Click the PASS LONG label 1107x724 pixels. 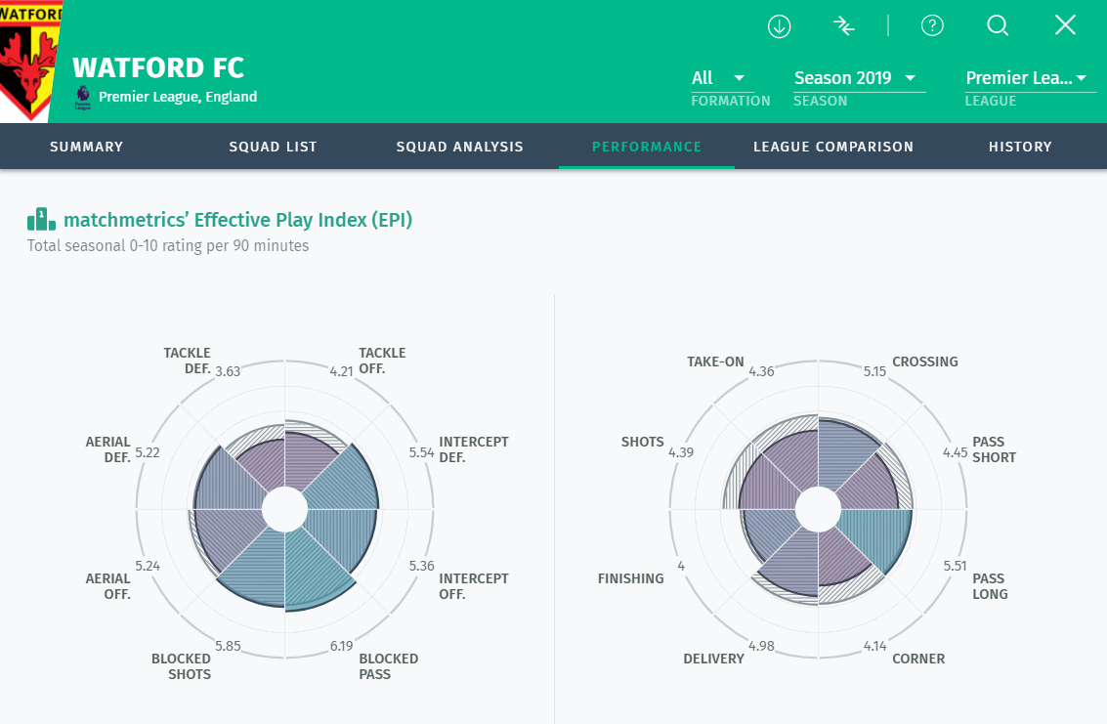(x=990, y=586)
